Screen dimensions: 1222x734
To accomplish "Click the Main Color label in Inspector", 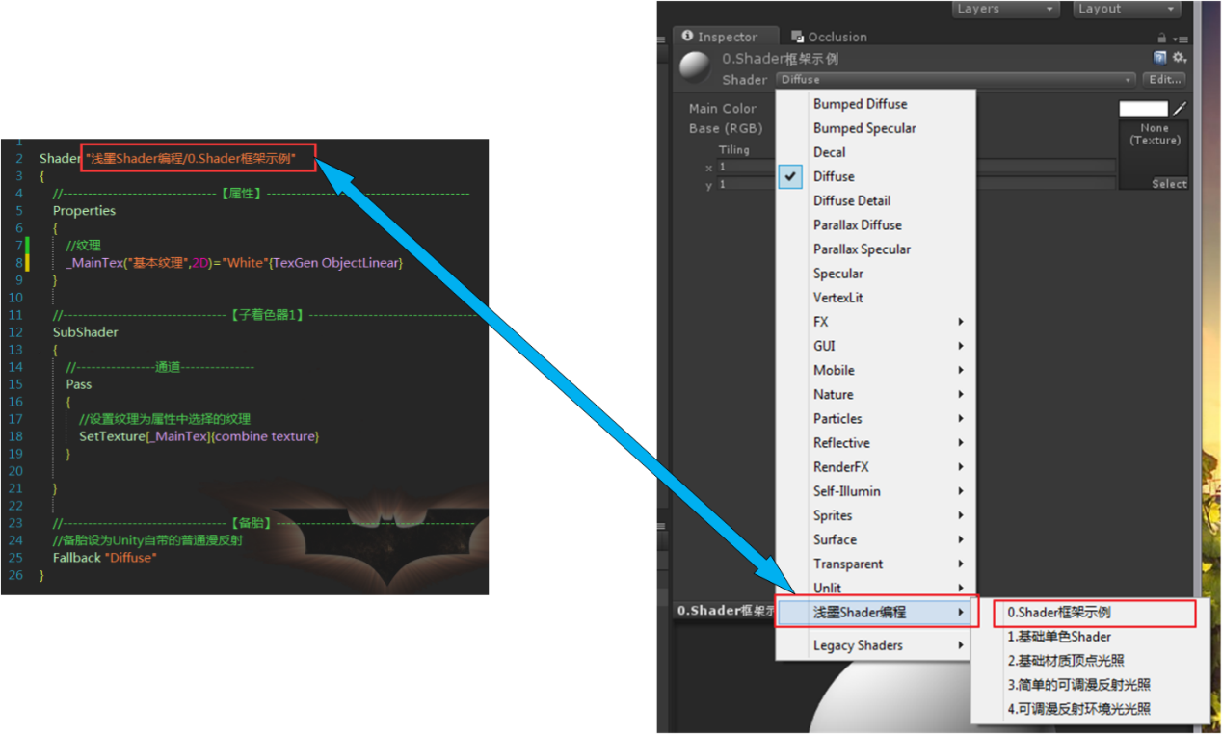I will (x=723, y=109).
